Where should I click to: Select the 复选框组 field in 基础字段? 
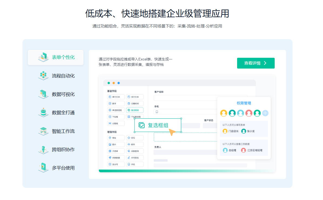pyautogui.click(x=135, y=110)
